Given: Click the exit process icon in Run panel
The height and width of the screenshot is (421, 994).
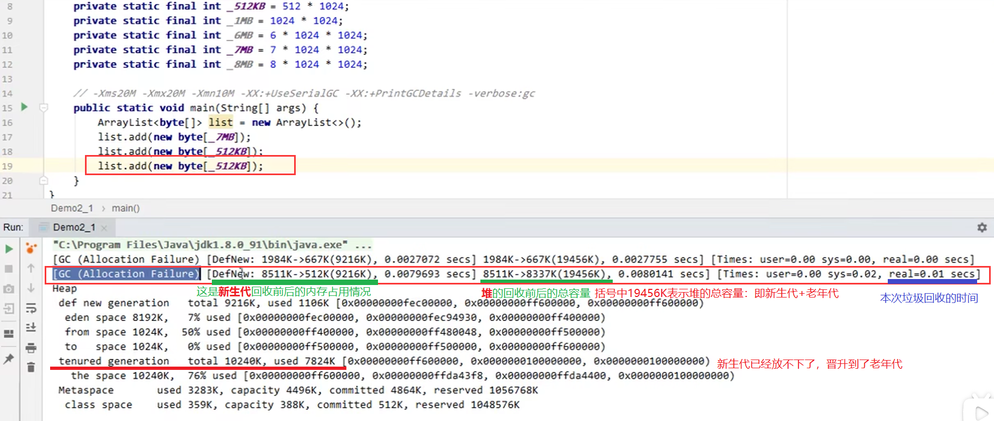Looking at the screenshot, I should tap(9, 309).
